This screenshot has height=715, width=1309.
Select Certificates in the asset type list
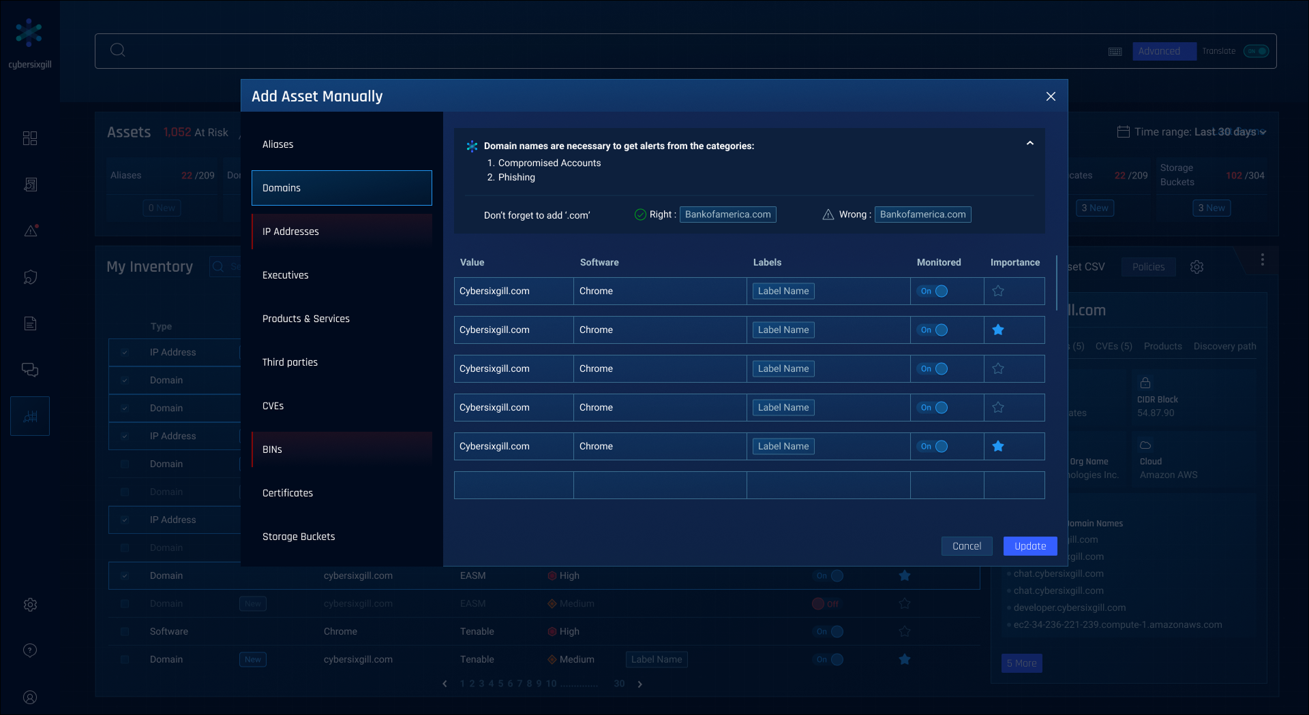click(x=342, y=493)
